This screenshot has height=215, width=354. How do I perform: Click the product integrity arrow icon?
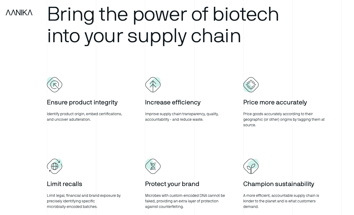(x=55, y=85)
